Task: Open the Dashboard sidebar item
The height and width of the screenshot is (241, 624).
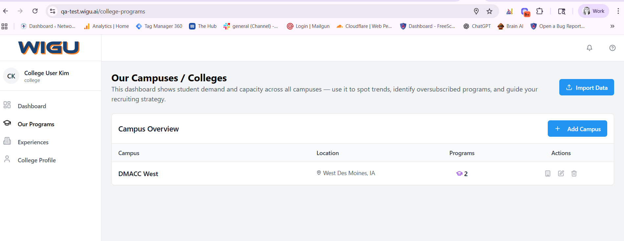Action: point(32,106)
